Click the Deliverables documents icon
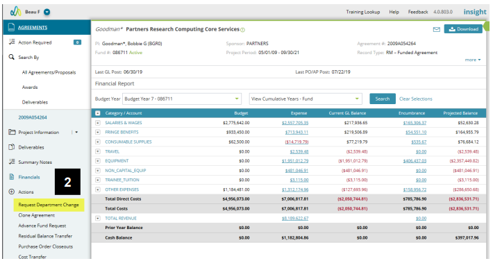The width and height of the screenshot is (493, 261). tap(12, 147)
